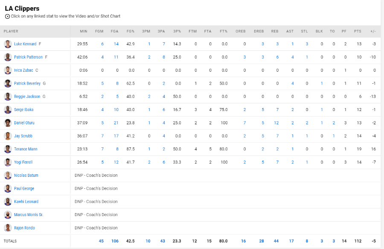Click the OREB column header

pos(241,31)
